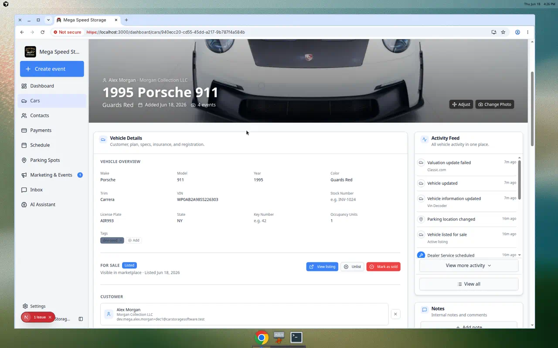Click the Dealer Service scheduled wrench icon

(421, 255)
